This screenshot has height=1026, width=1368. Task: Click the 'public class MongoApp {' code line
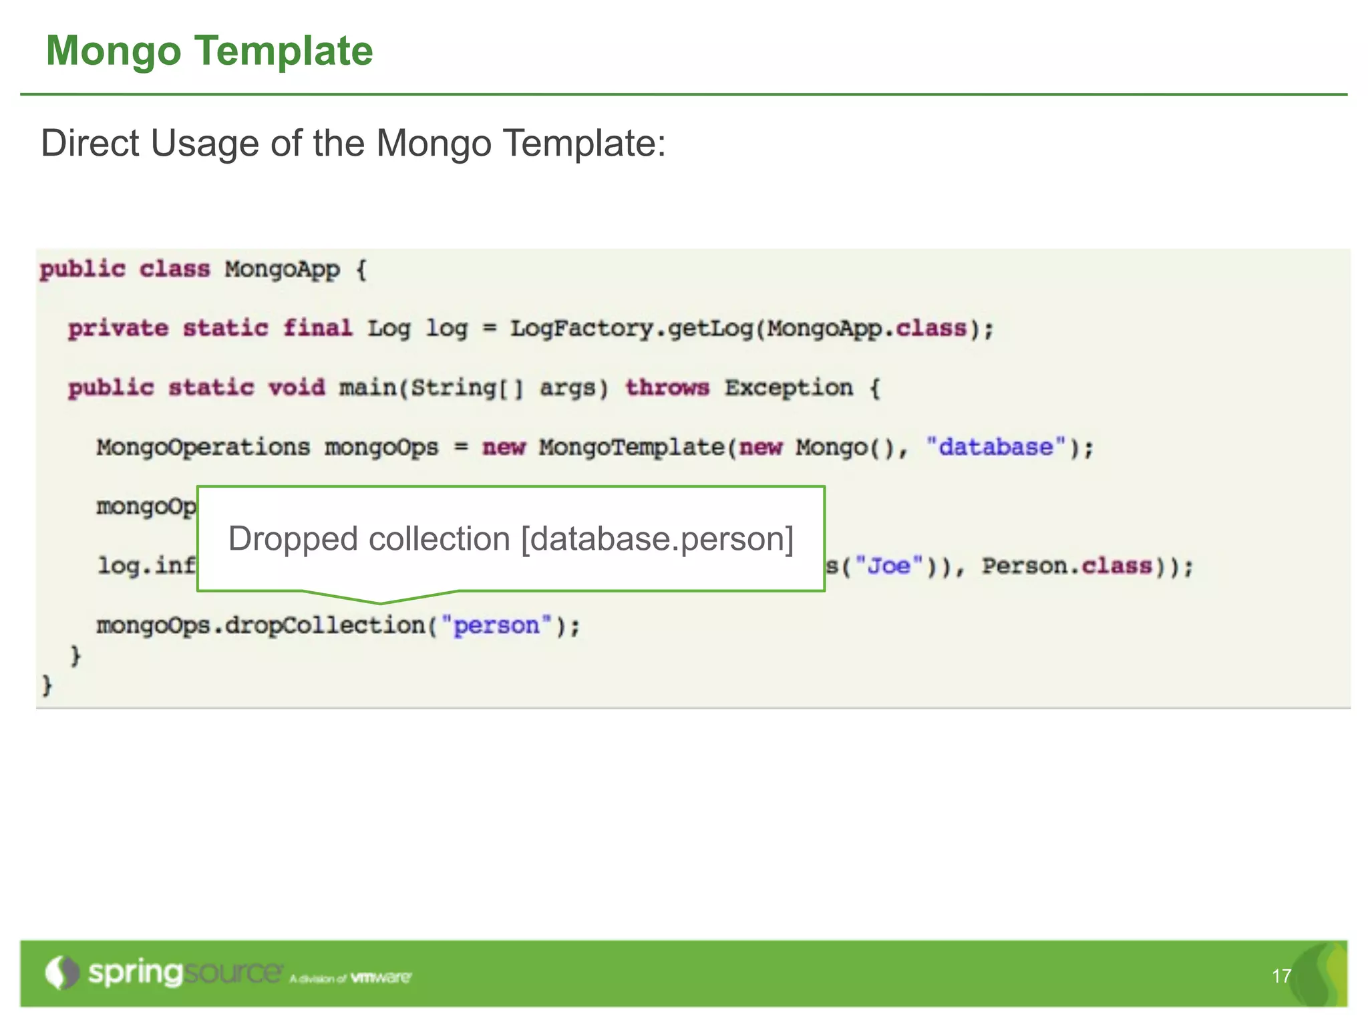tap(204, 270)
